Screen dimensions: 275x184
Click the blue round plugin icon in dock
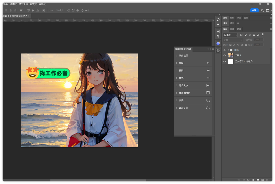(218, 43)
